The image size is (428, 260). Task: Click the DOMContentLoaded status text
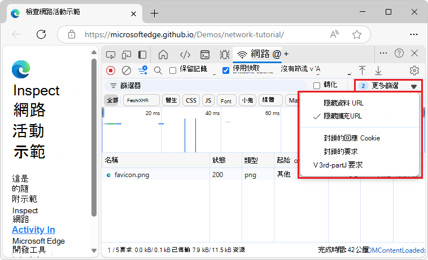(397, 250)
